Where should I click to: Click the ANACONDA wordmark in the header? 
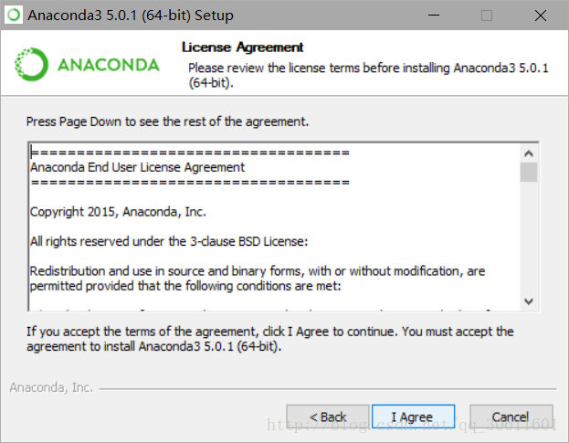click(x=109, y=65)
